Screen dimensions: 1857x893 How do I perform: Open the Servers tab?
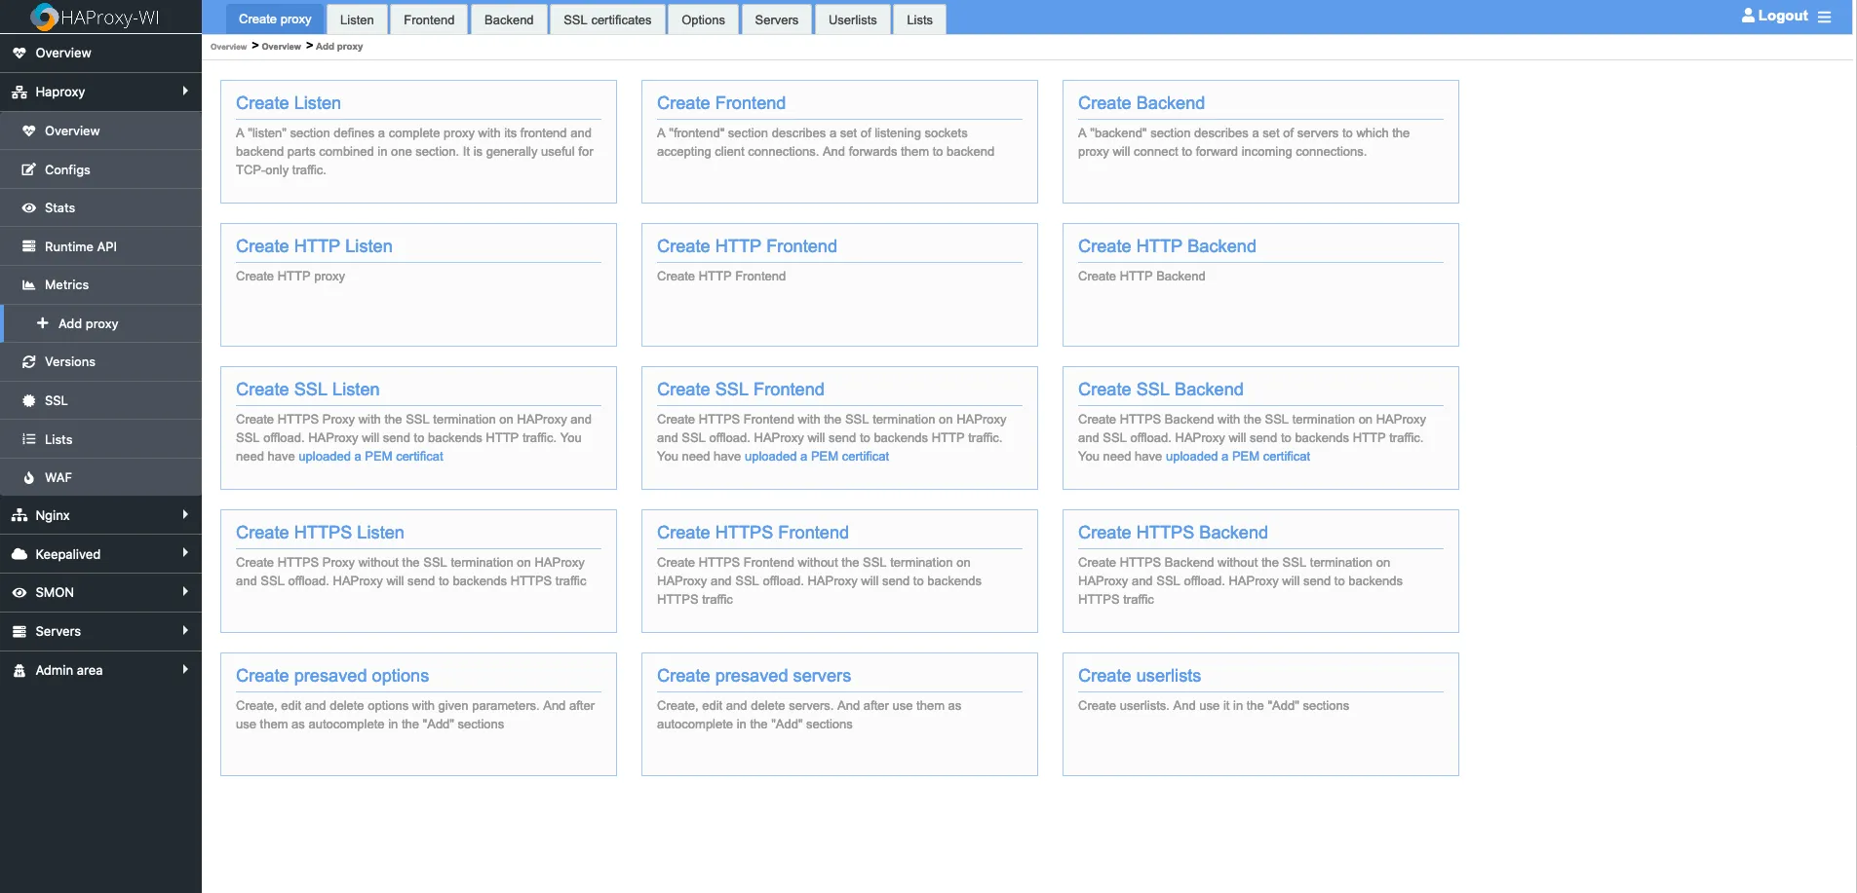(776, 19)
